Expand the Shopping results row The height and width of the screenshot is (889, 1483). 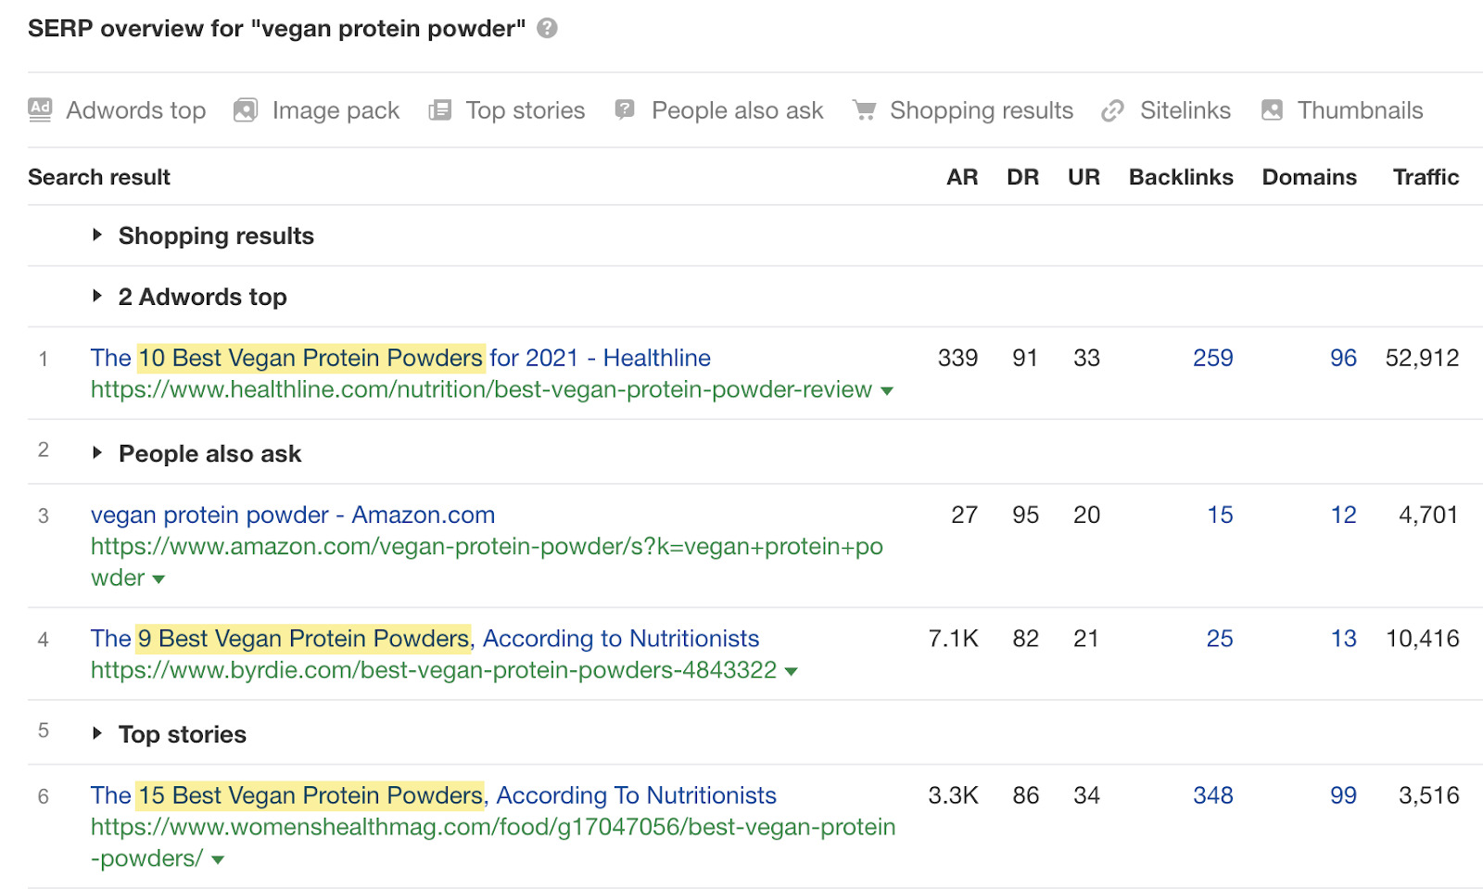(x=97, y=235)
